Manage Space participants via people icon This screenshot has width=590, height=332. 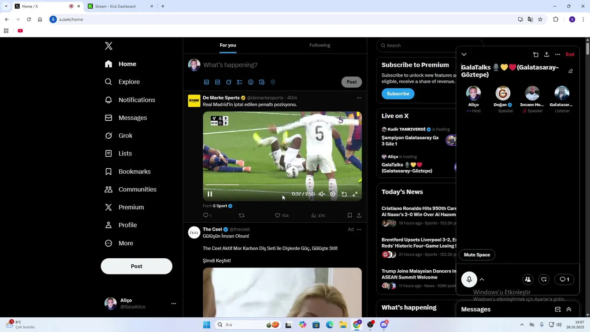[528, 279]
